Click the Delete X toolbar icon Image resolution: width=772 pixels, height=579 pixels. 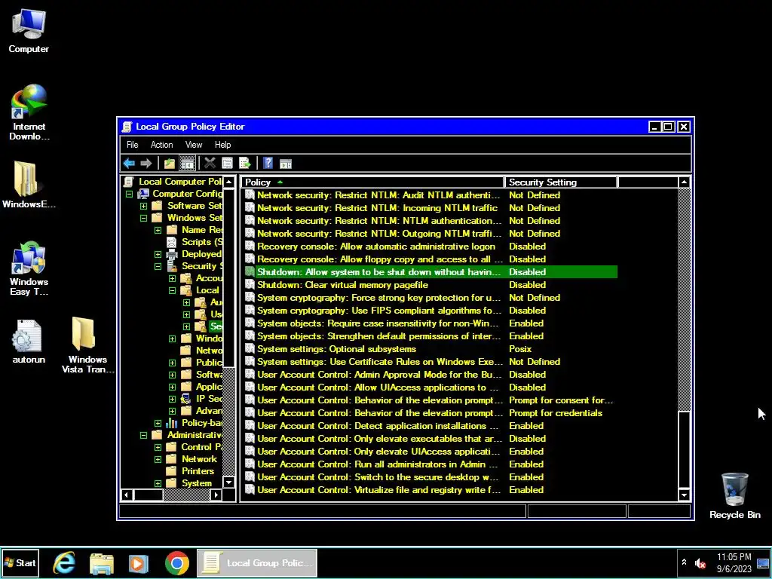click(x=210, y=163)
